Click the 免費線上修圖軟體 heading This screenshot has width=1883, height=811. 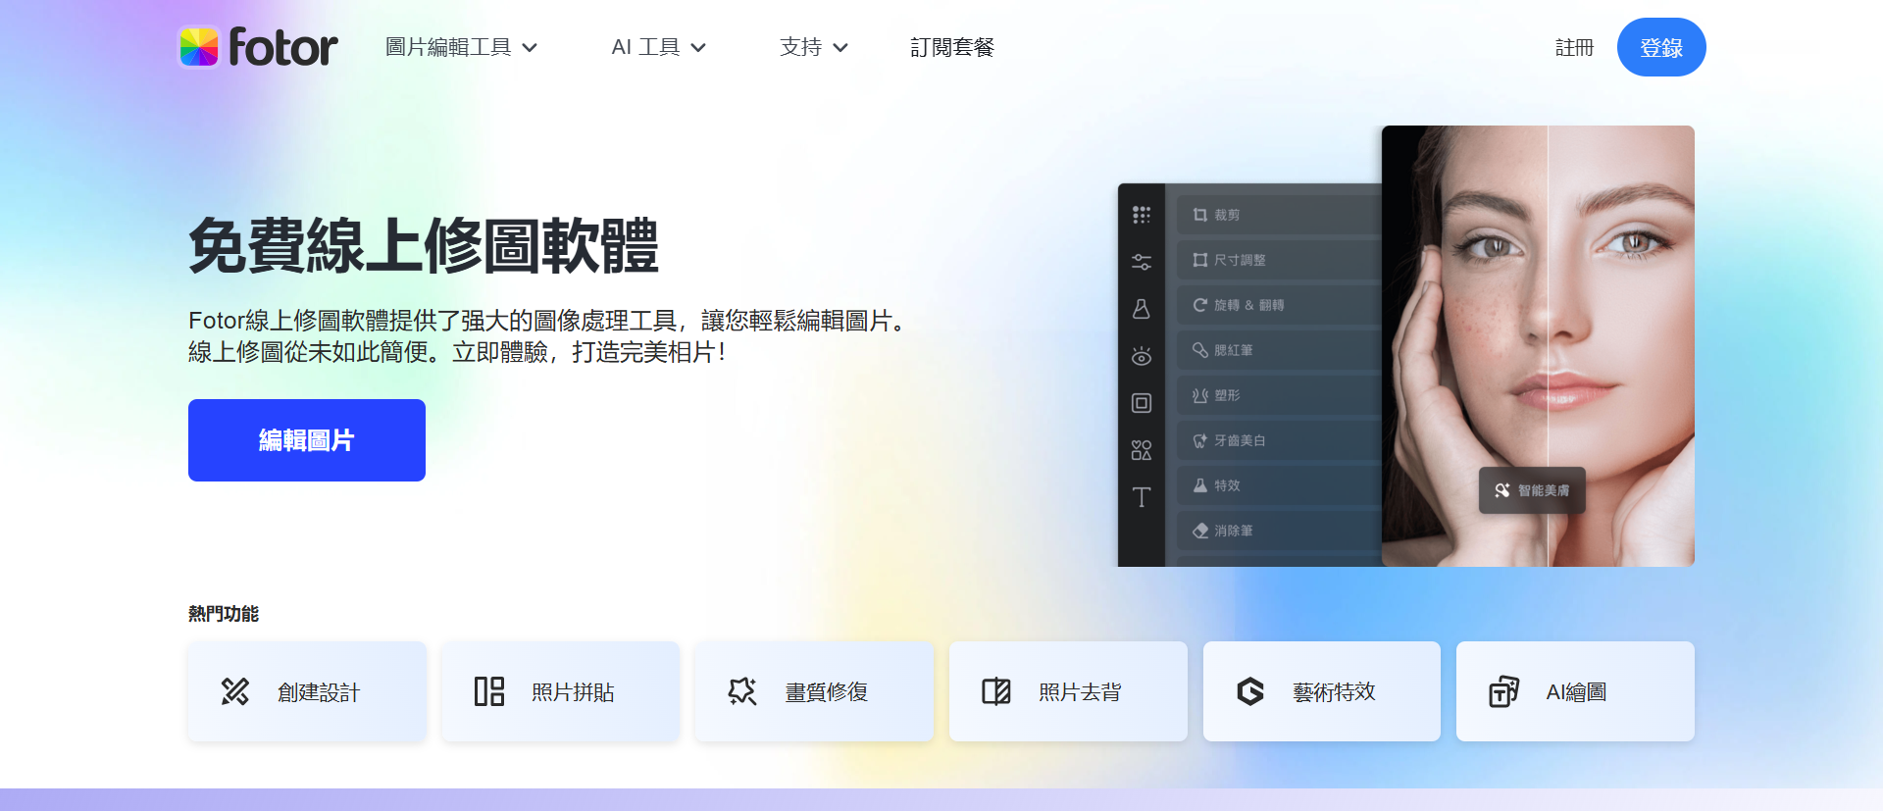coord(424,245)
